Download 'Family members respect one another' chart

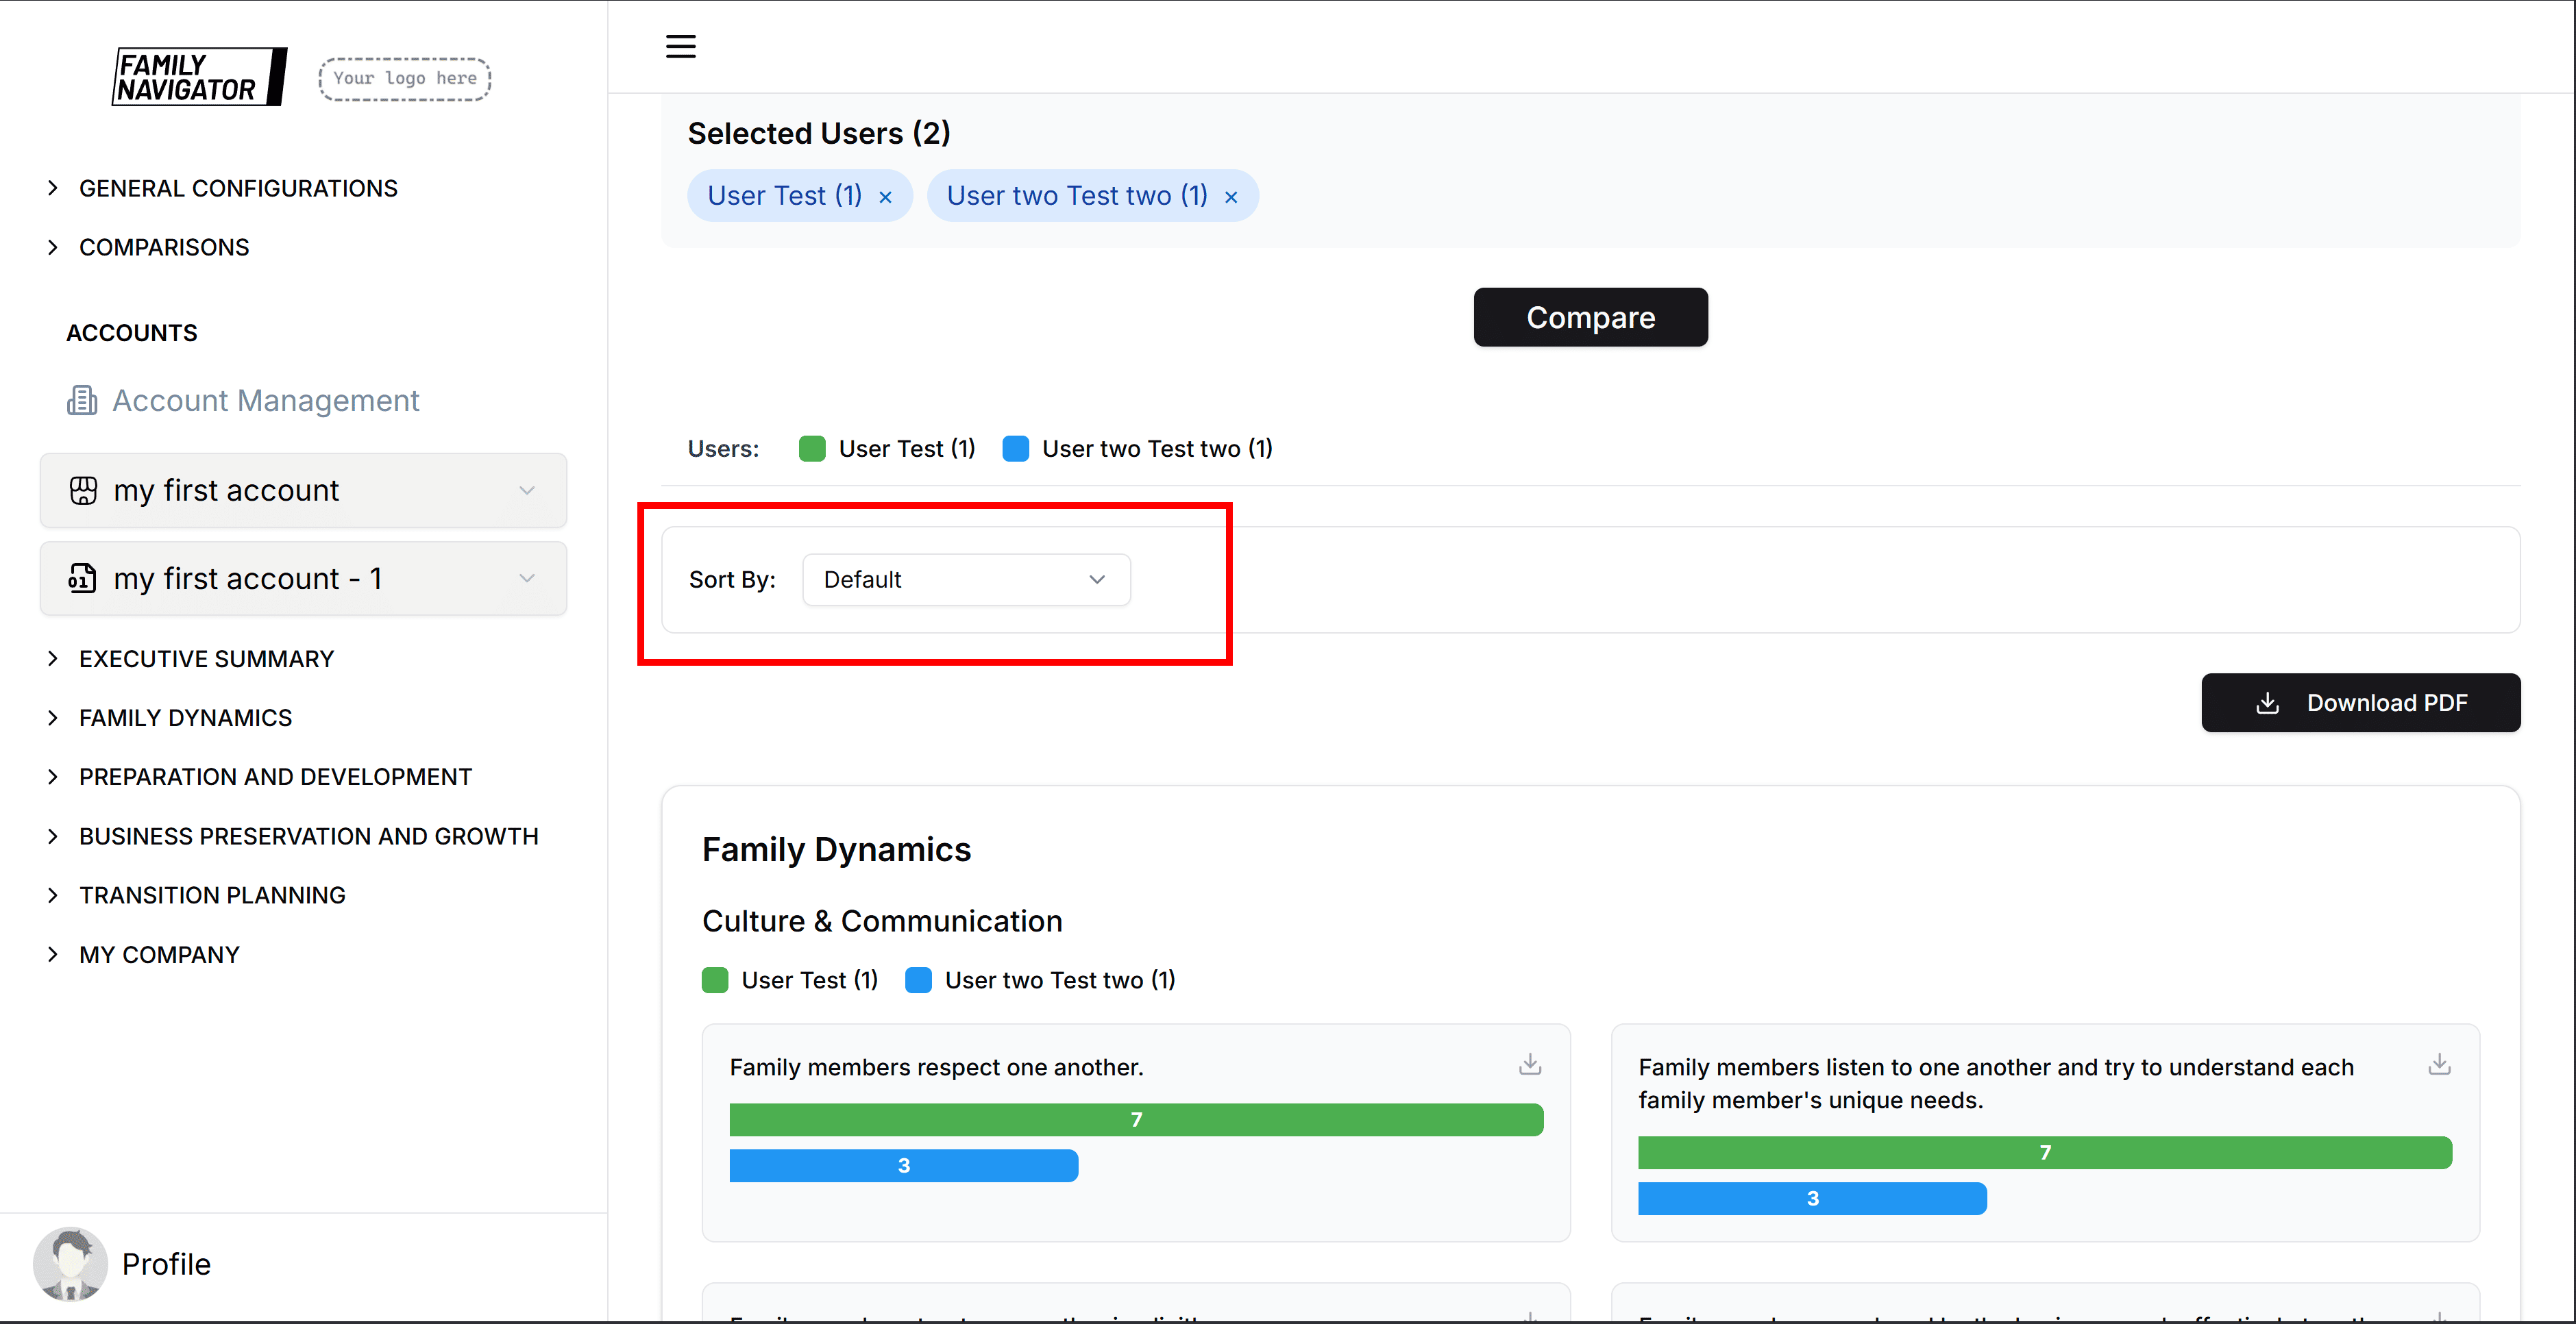[1529, 1064]
